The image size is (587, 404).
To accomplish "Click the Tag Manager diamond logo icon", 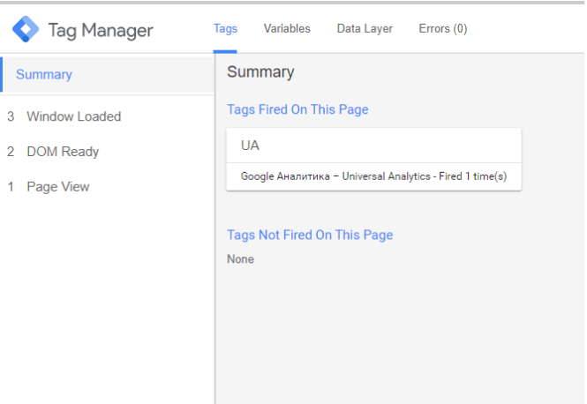I will coord(26,29).
